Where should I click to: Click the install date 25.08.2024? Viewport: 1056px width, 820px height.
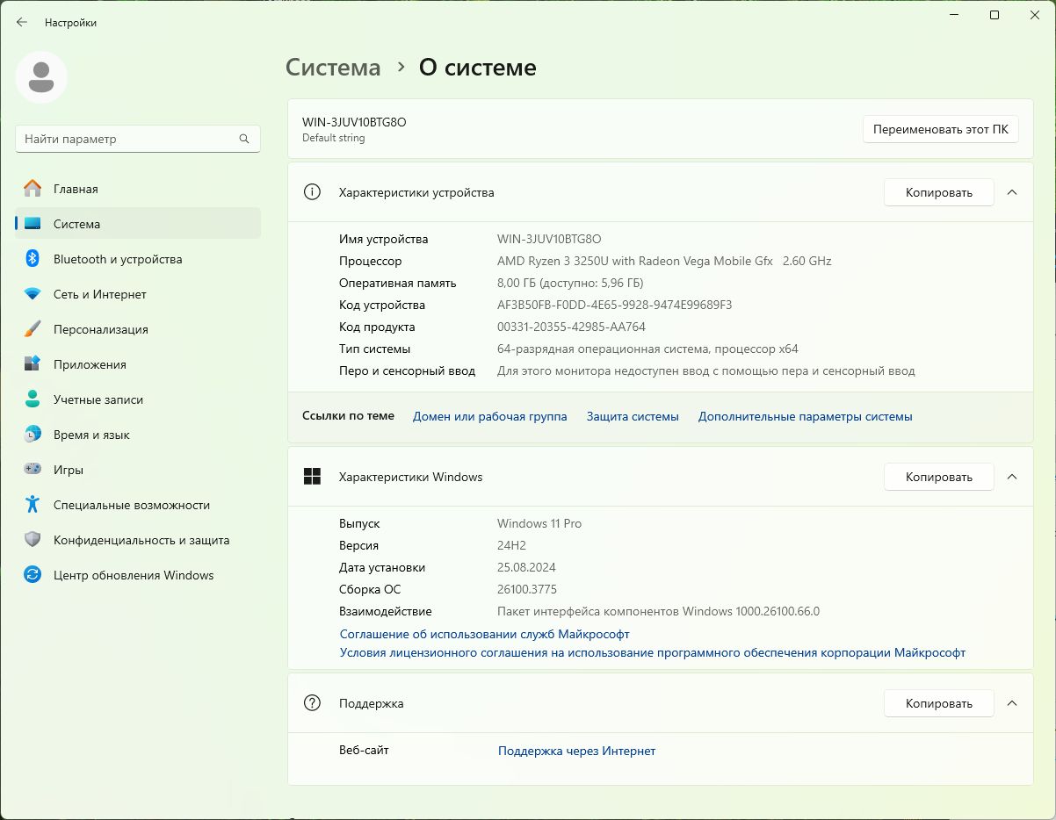[x=526, y=567]
